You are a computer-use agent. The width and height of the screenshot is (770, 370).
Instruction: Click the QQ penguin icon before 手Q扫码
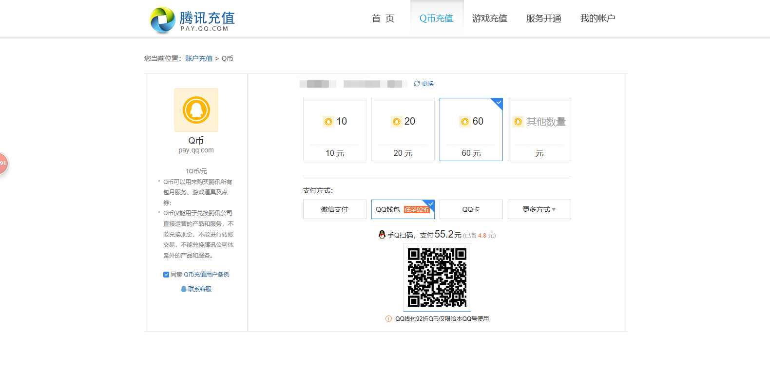pos(382,235)
